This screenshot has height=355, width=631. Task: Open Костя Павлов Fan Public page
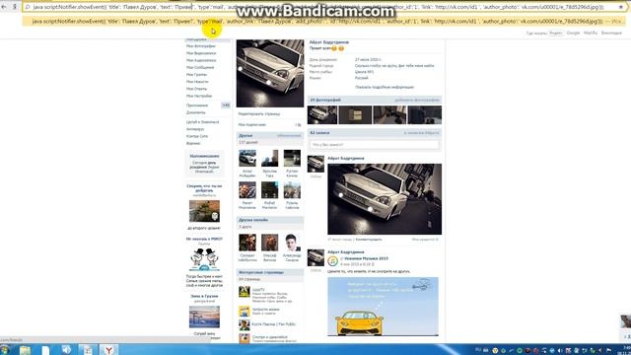[274, 324]
